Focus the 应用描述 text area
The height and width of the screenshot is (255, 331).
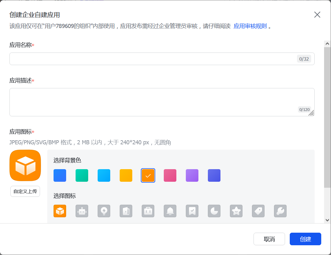click(162, 102)
